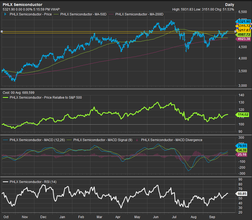The height and width of the screenshot is (220, 252).
Task: Select the MA-50D legend line swatch
Action: point(56,14)
